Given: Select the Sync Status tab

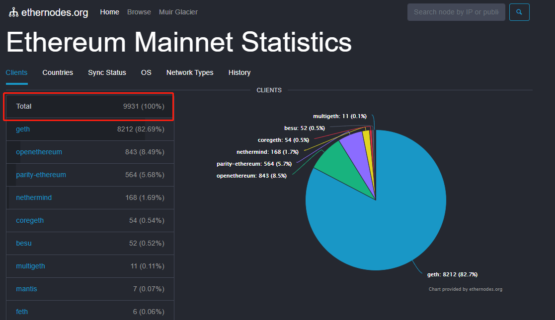Looking at the screenshot, I should click(x=107, y=72).
